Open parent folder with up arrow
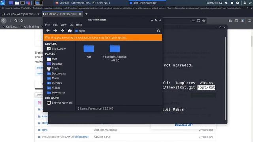This screenshot has width=253, height=142. click(x=62, y=31)
